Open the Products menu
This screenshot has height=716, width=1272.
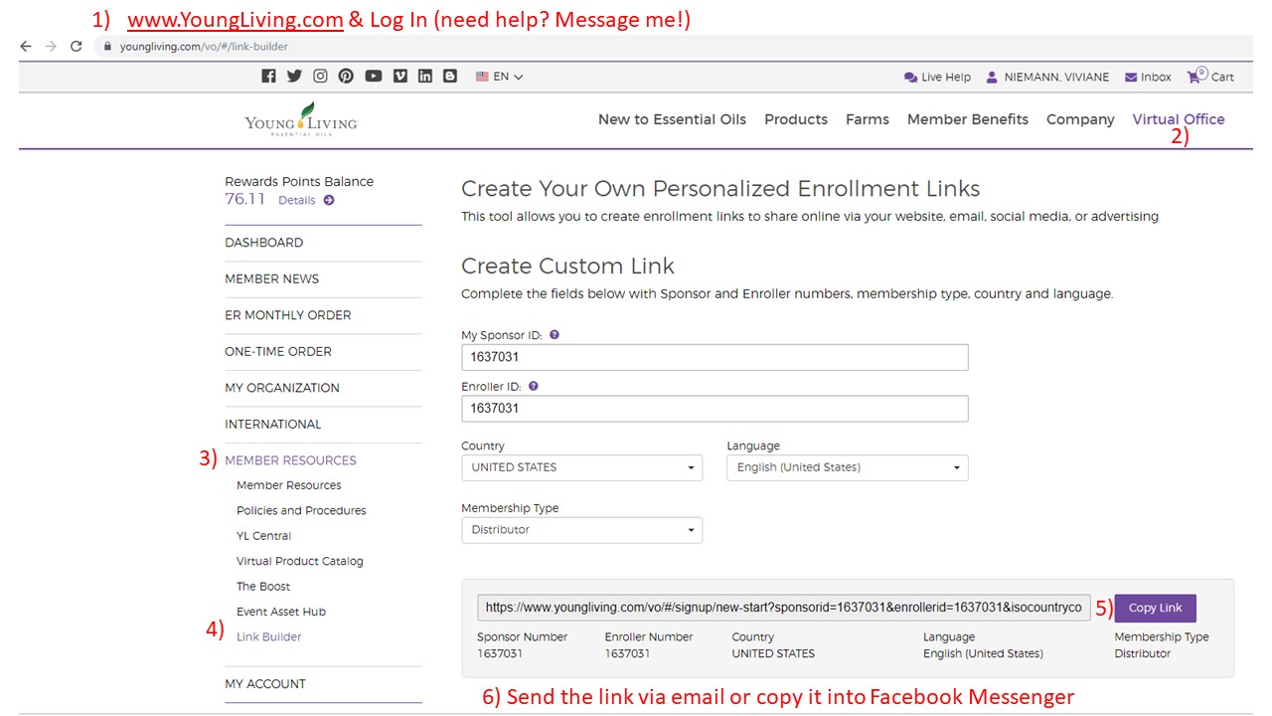(x=796, y=119)
